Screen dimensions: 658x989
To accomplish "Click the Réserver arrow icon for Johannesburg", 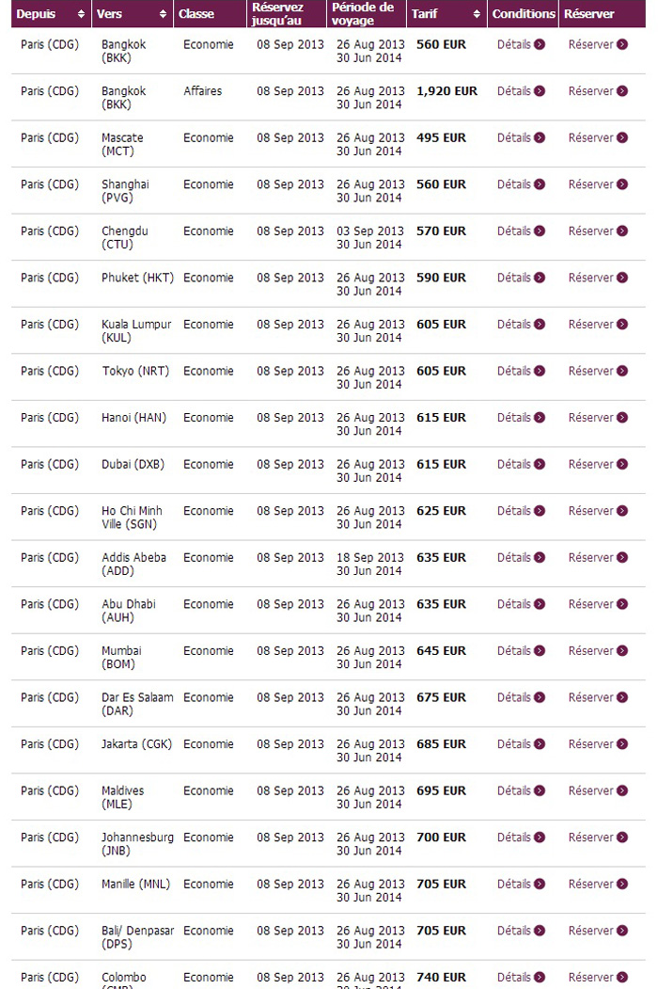I will (622, 837).
